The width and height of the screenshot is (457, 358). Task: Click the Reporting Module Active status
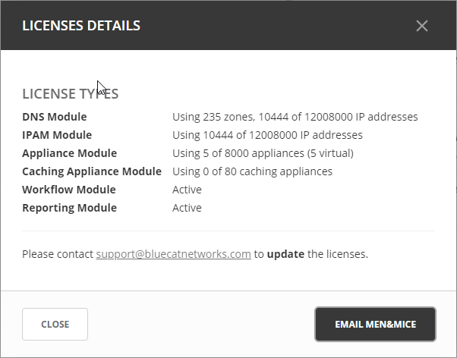pos(187,208)
